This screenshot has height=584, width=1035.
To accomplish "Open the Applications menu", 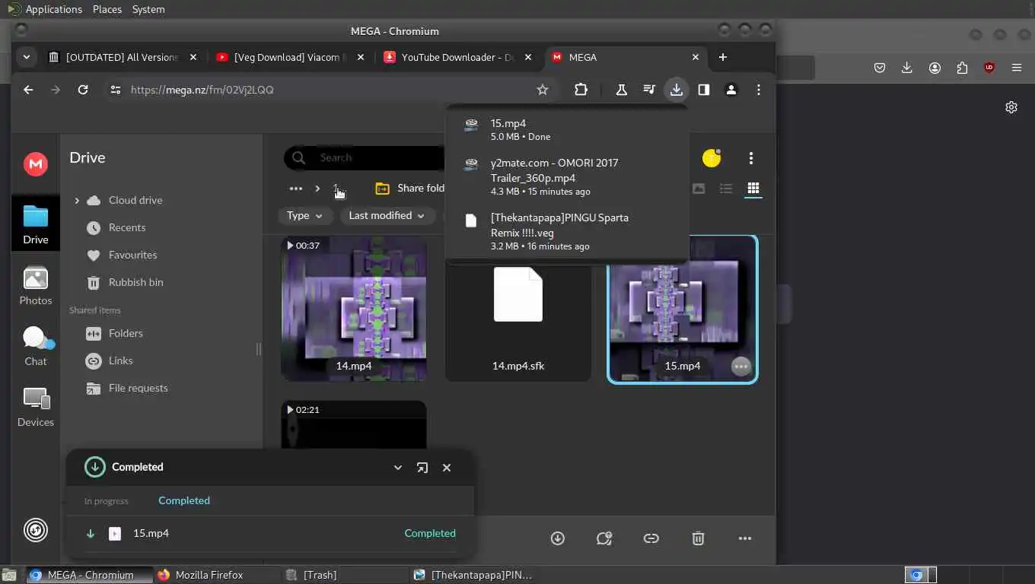I will (x=44, y=9).
